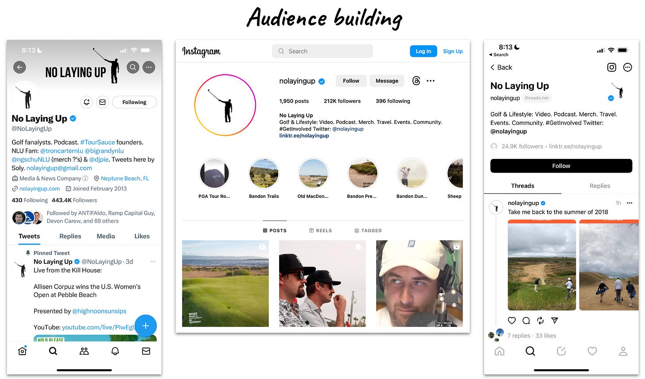Image resolution: width=645 pixels, height=379 pixels.
Task: Tap the back arrow in Twitter header
Action: pyautogui.click(x=19, y=67)
